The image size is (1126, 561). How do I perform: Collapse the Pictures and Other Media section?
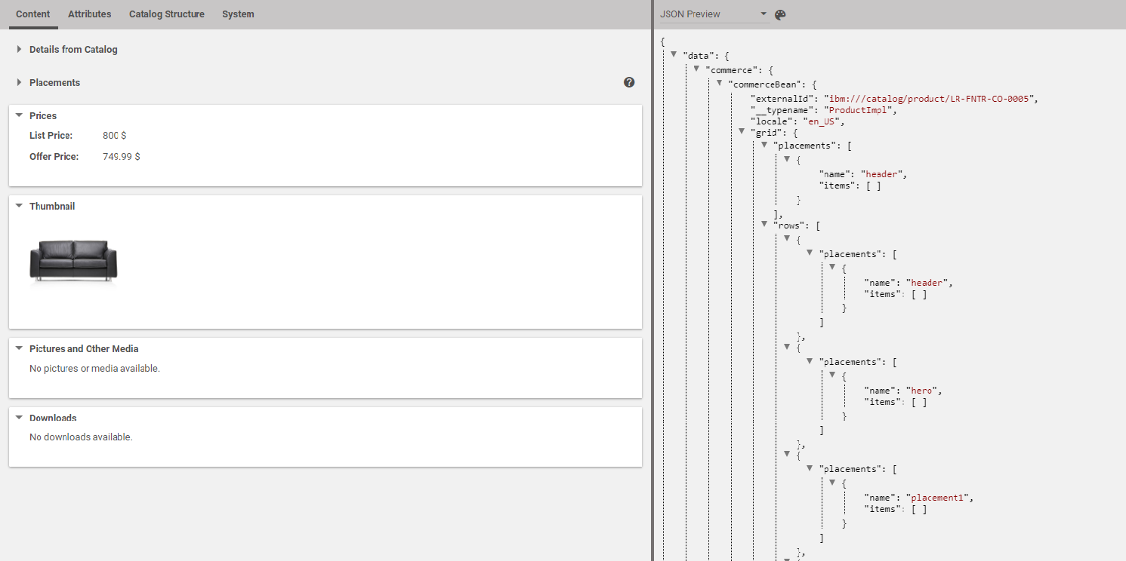coord(20,348)
